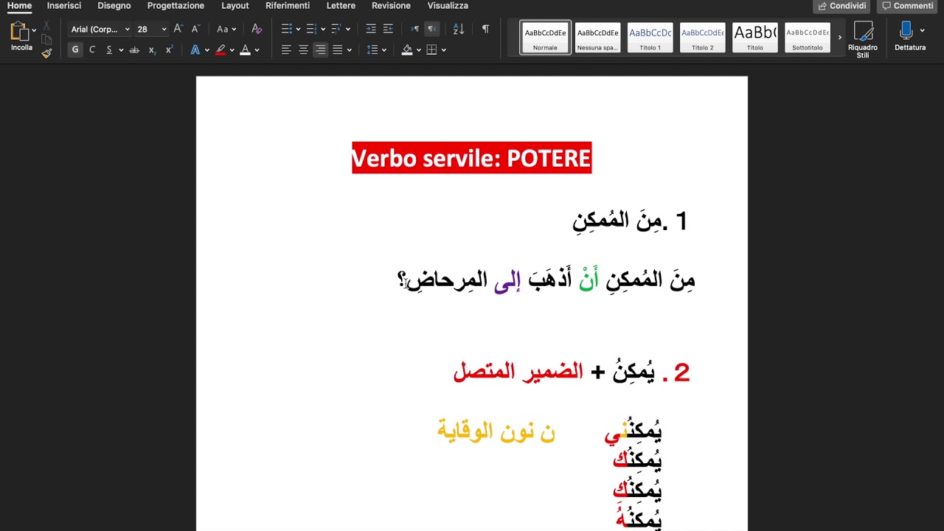944x531 pixels.
Task: Increase paragraph indent
Action: tap(388, 29)
